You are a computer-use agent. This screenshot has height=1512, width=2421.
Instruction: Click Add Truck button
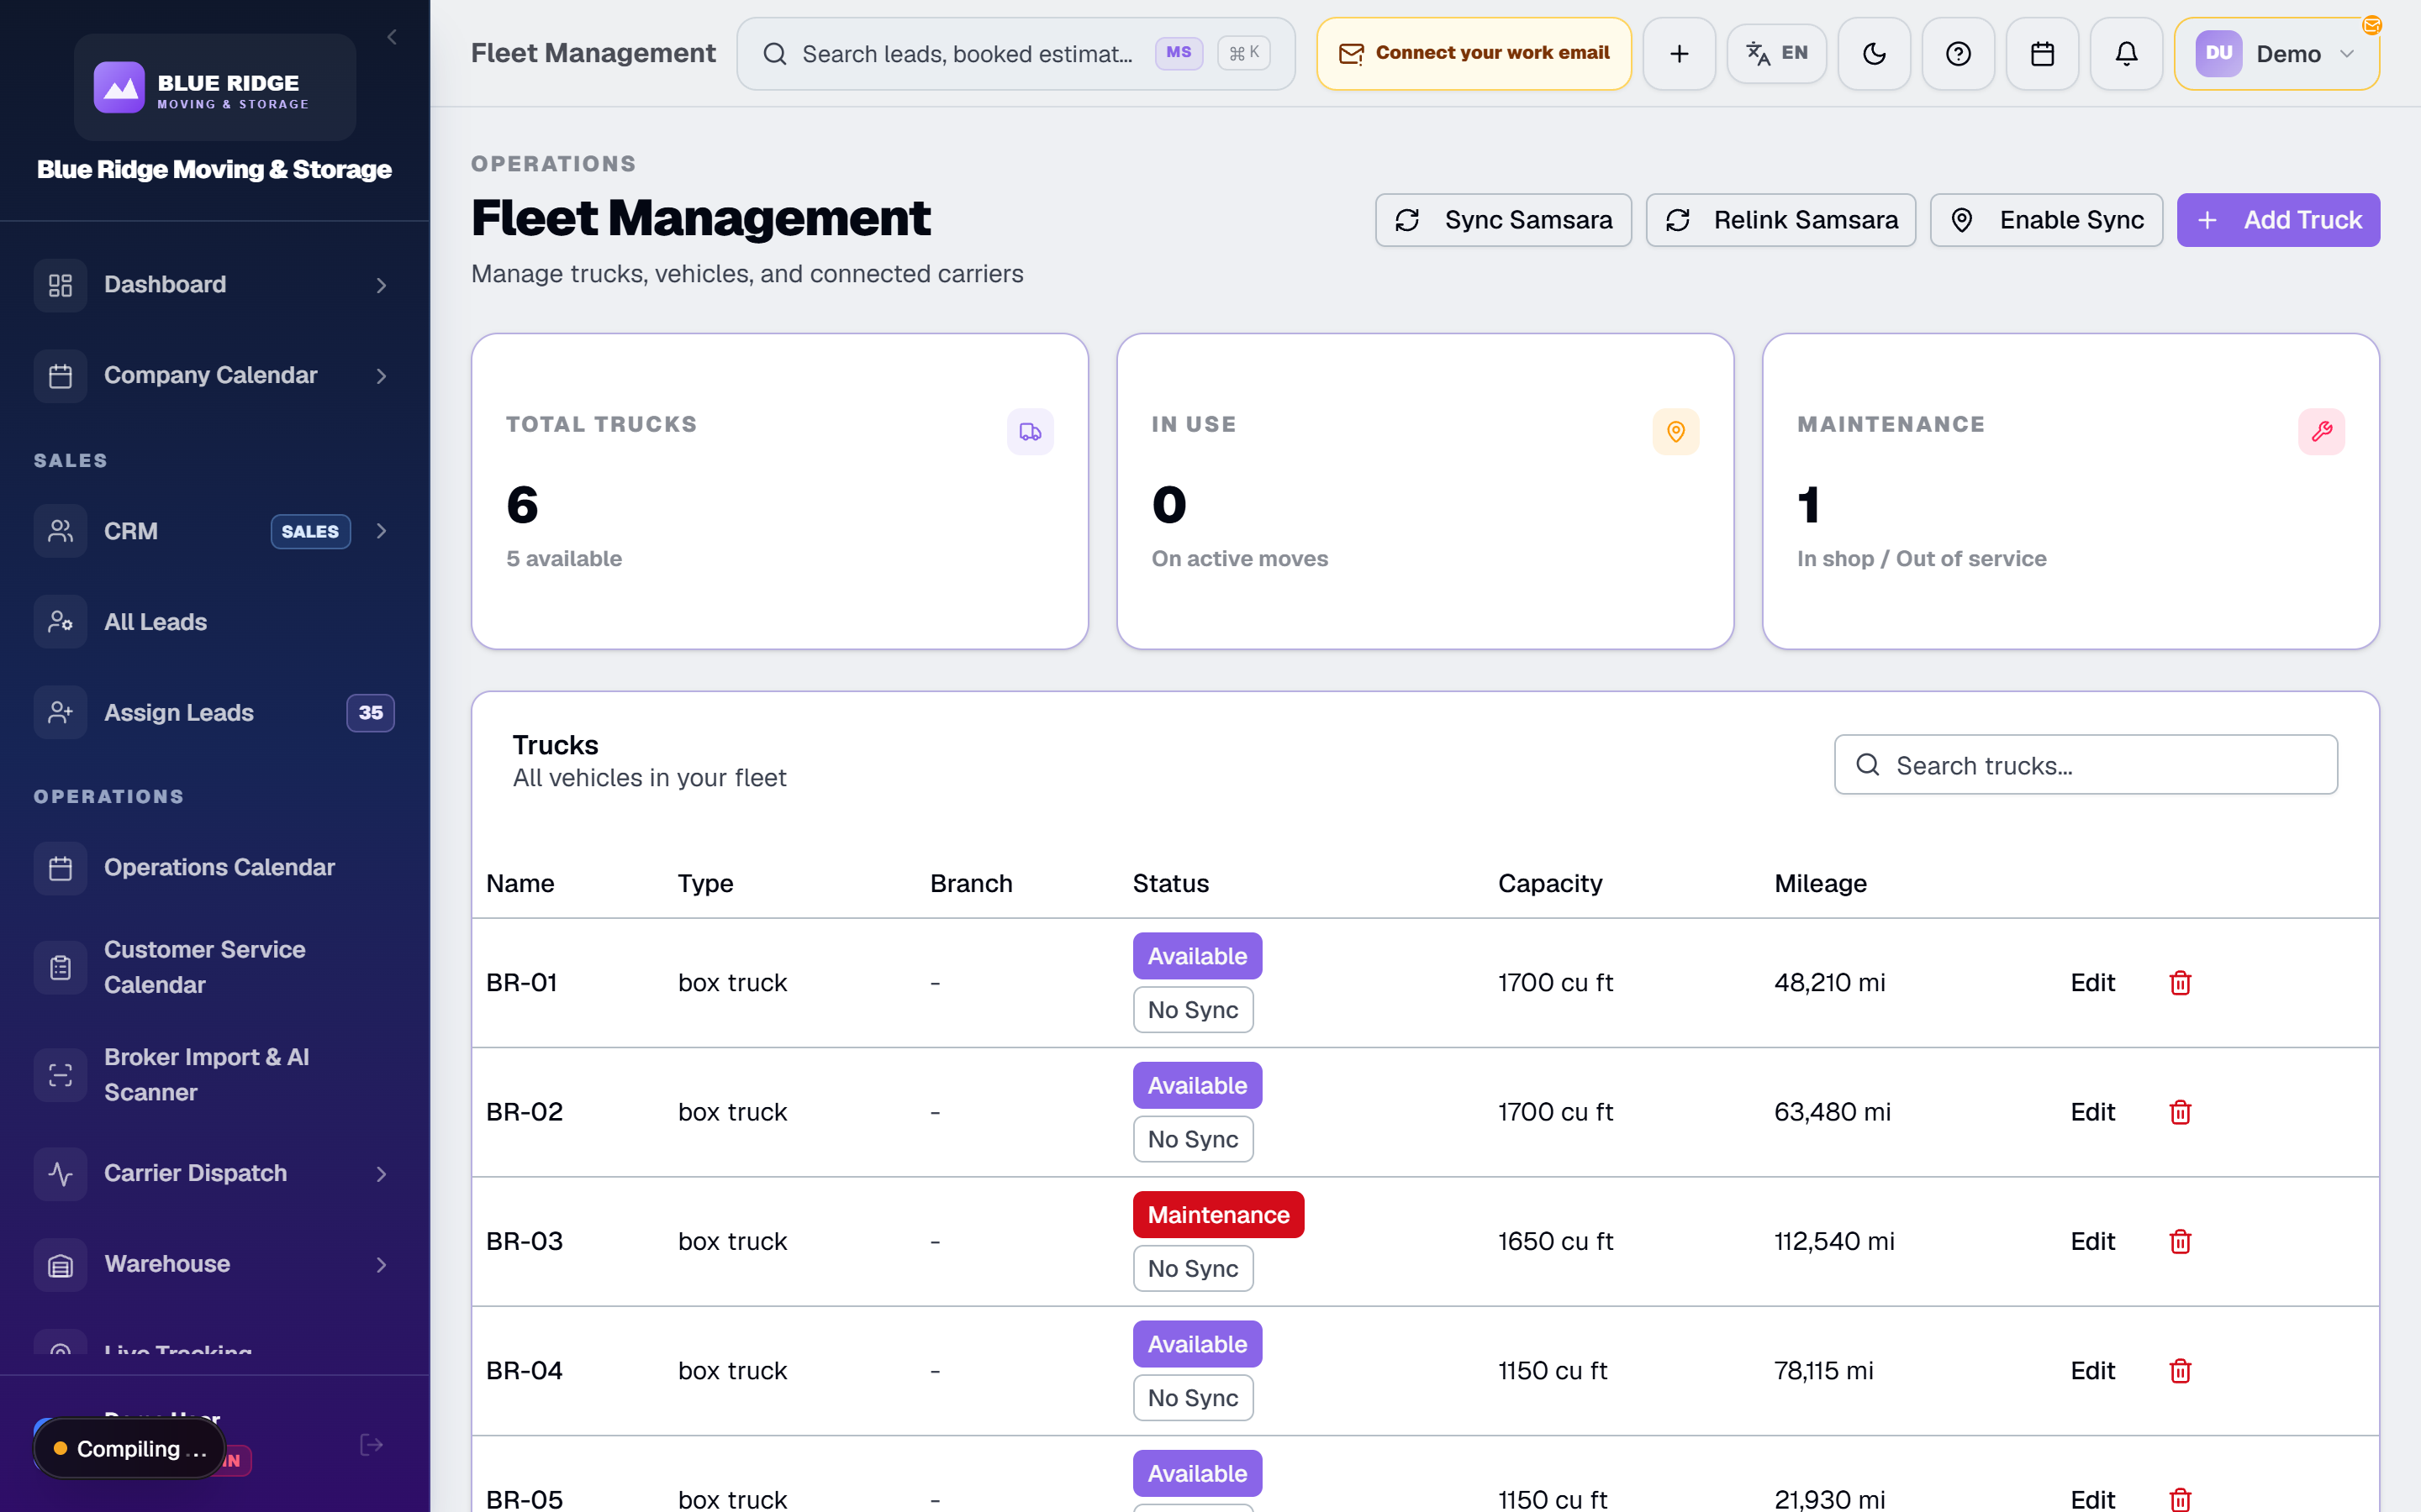pyautogui.click(x=2278, y=220)
